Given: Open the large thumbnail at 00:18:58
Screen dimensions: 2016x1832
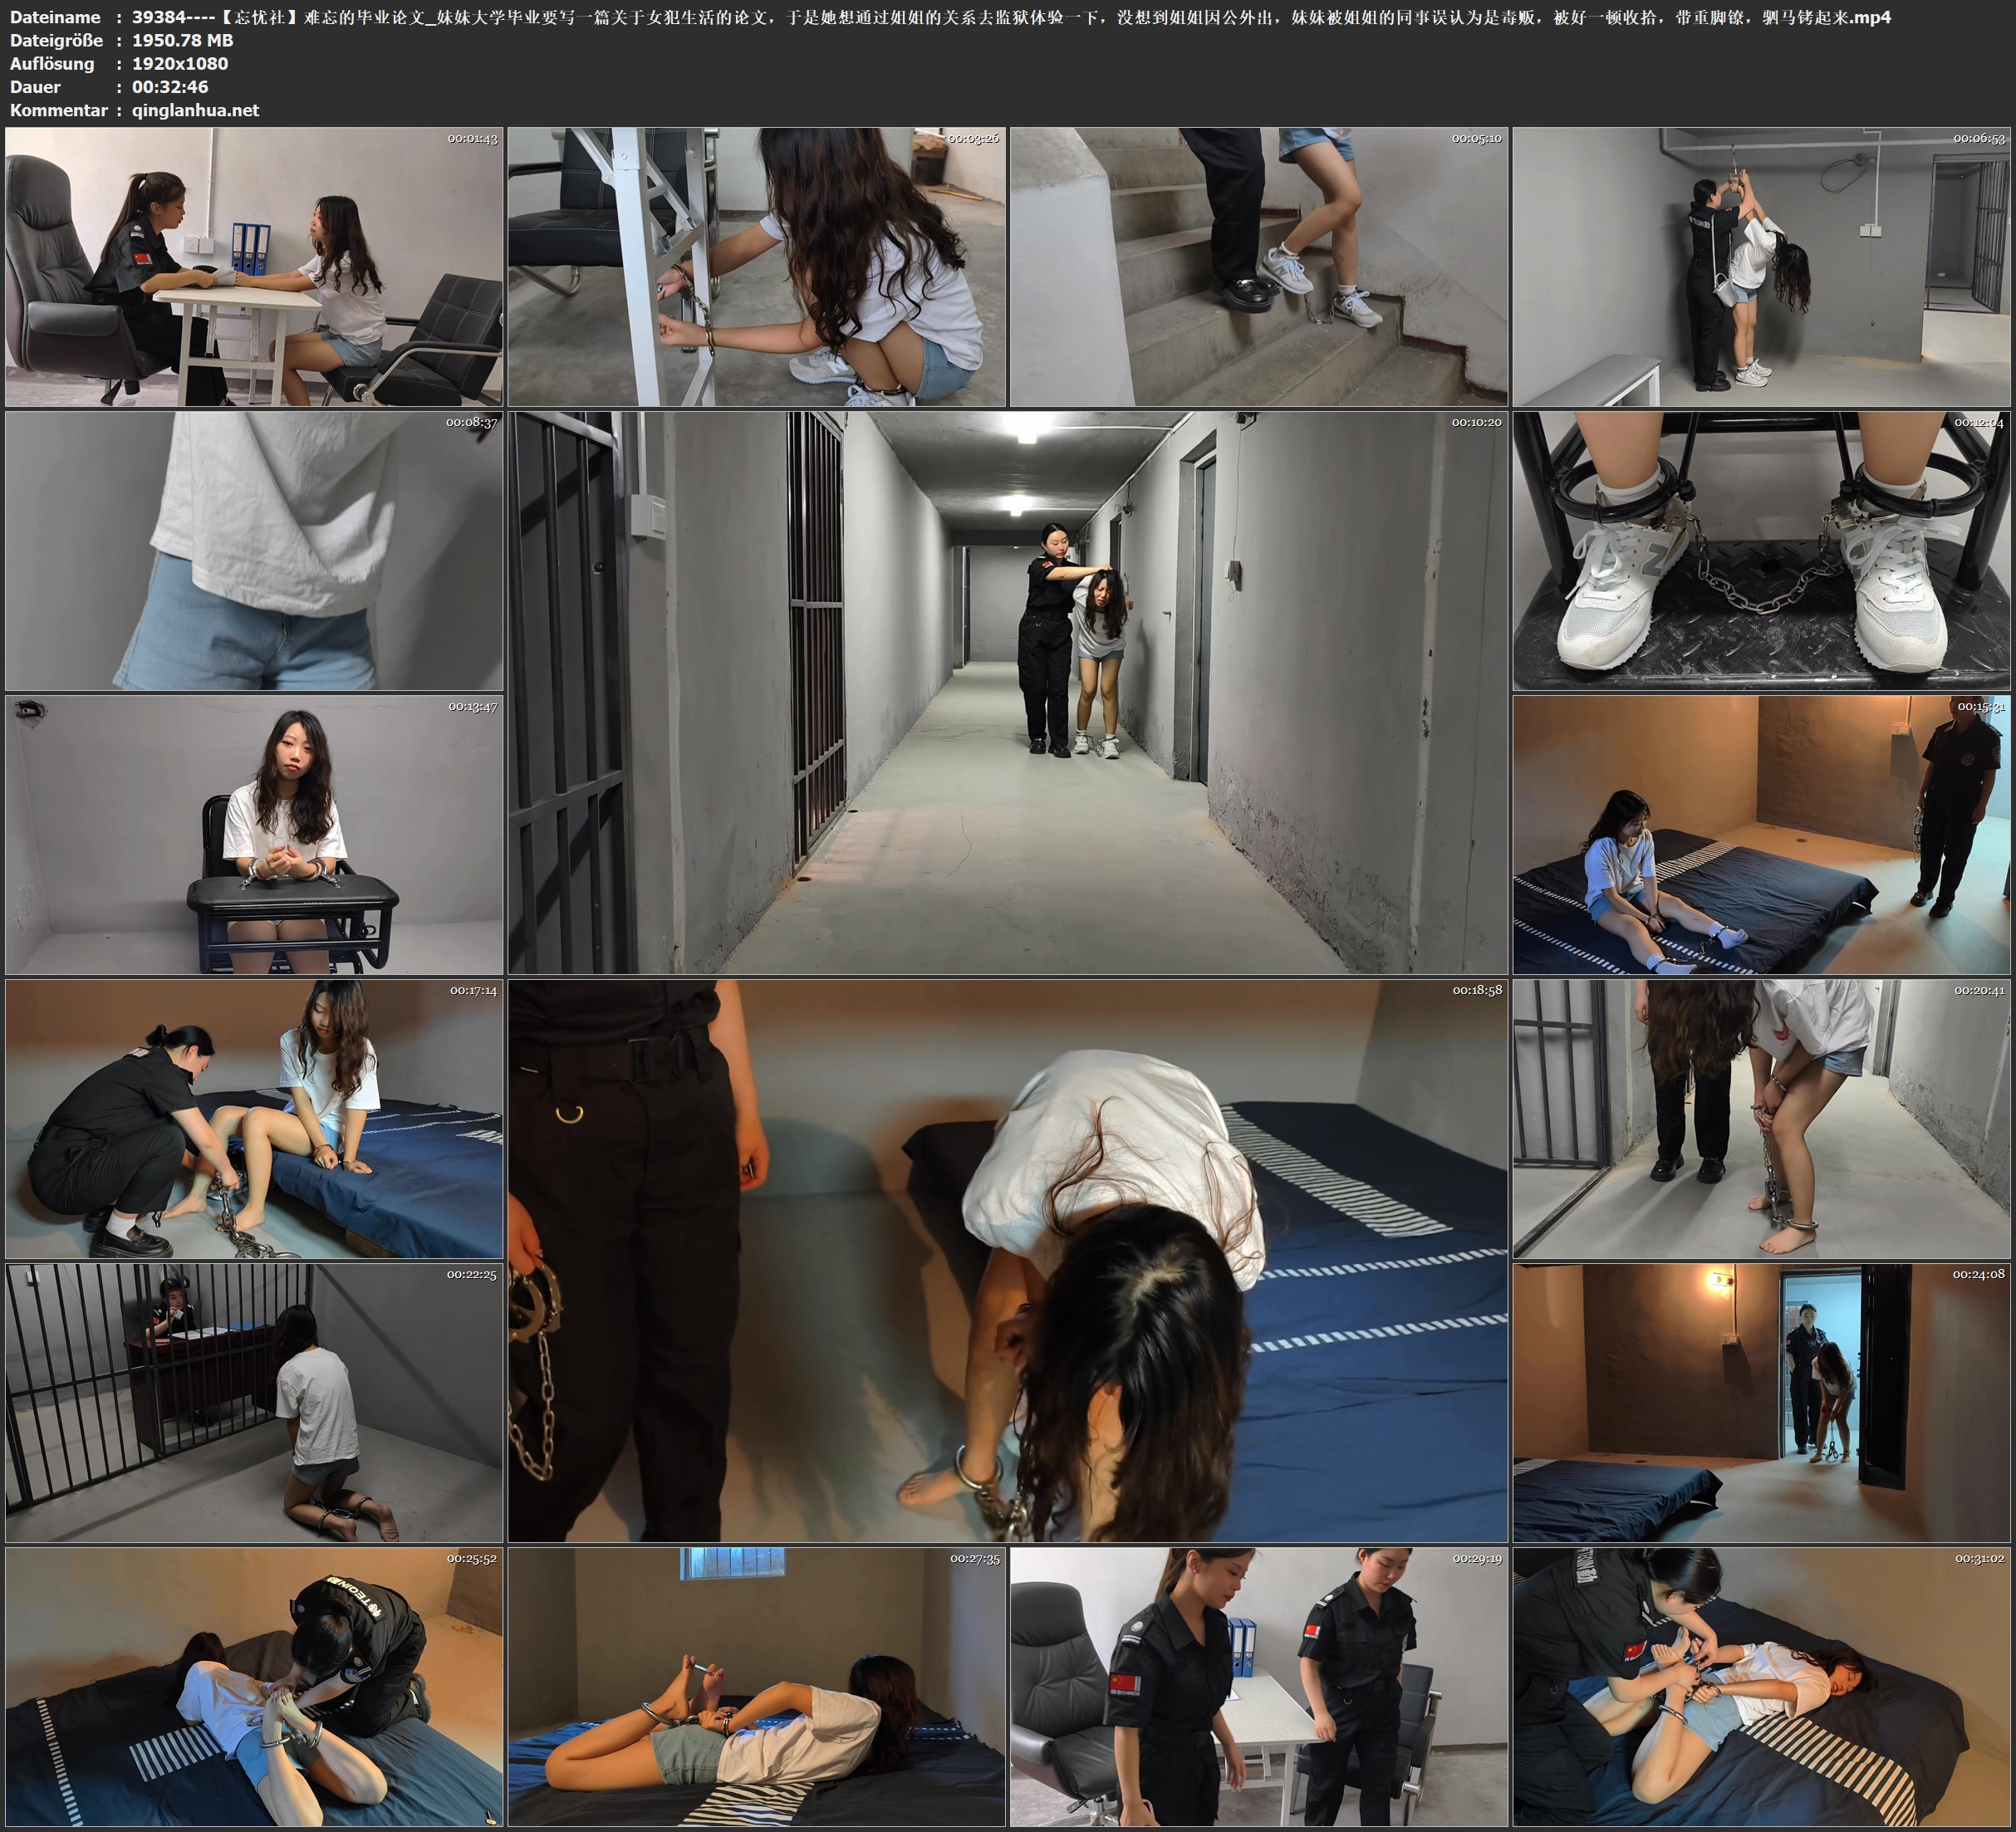Looking at the screenshot, I should click(x=1007, y=1261).
